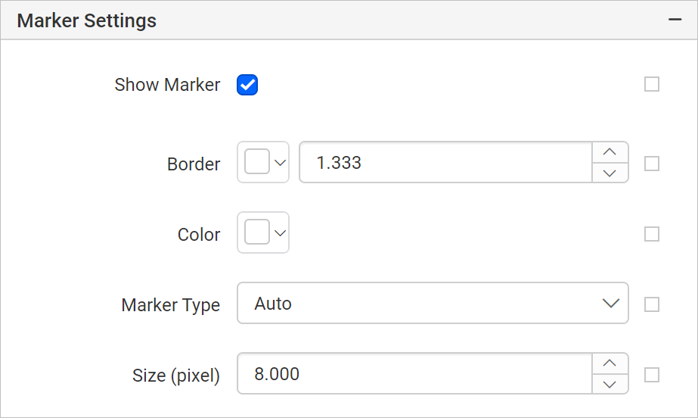Tick the checkbox right of Border width
This screenshot has height=418, width=698.
(652, 164)
